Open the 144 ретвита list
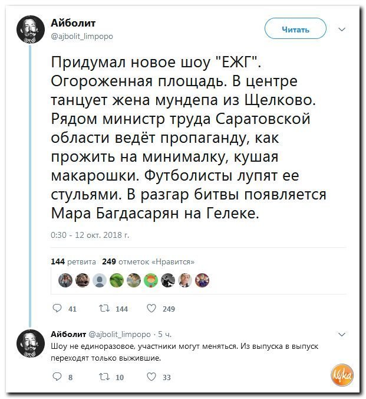366x399 pixels. coord(74,261)
